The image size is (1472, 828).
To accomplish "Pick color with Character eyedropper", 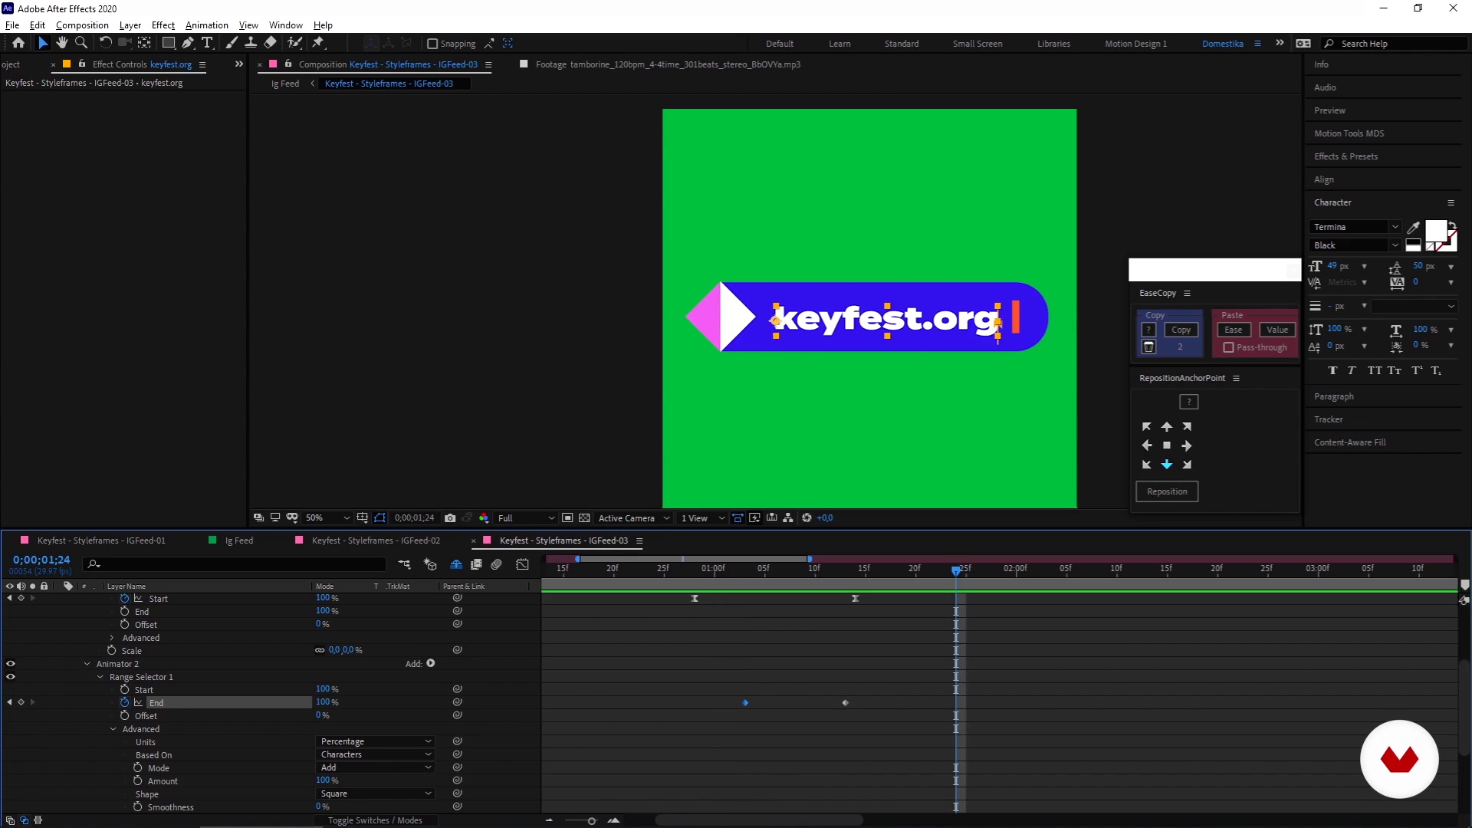I will [1413, 227].
